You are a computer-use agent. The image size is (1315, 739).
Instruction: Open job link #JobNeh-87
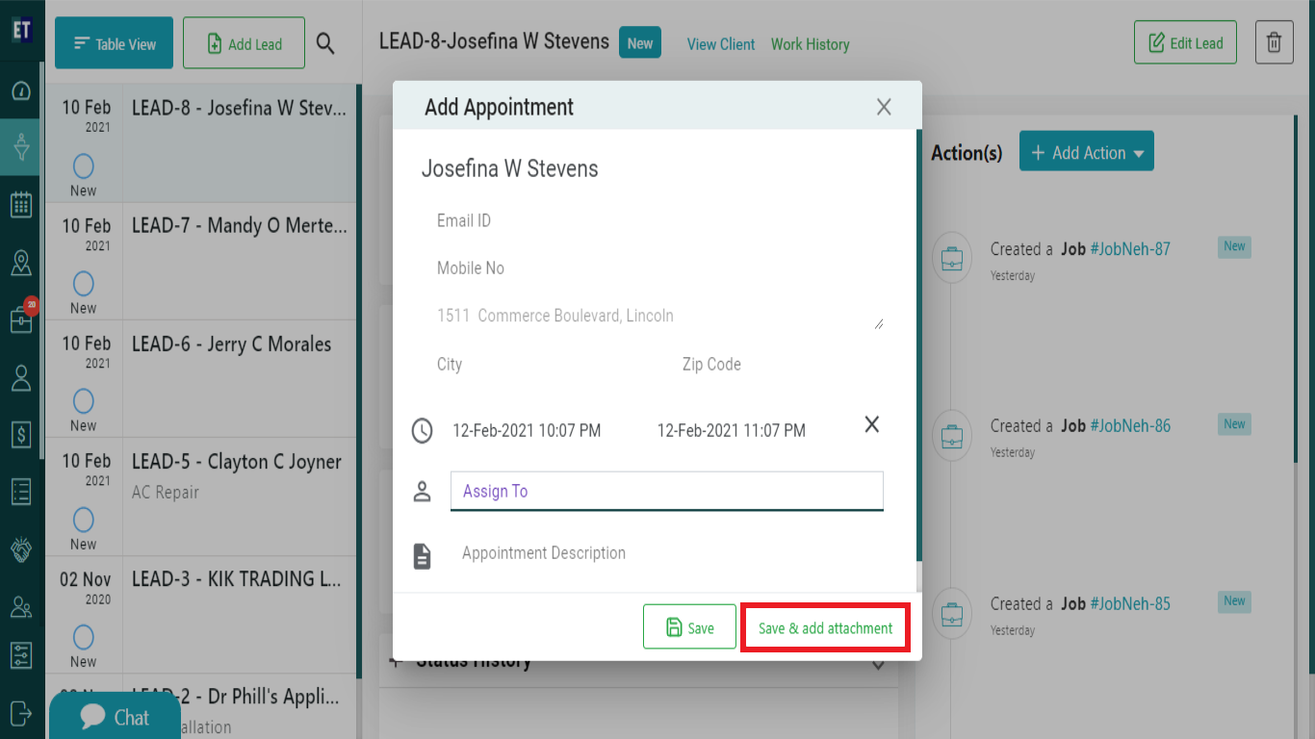coord(1130,249)
